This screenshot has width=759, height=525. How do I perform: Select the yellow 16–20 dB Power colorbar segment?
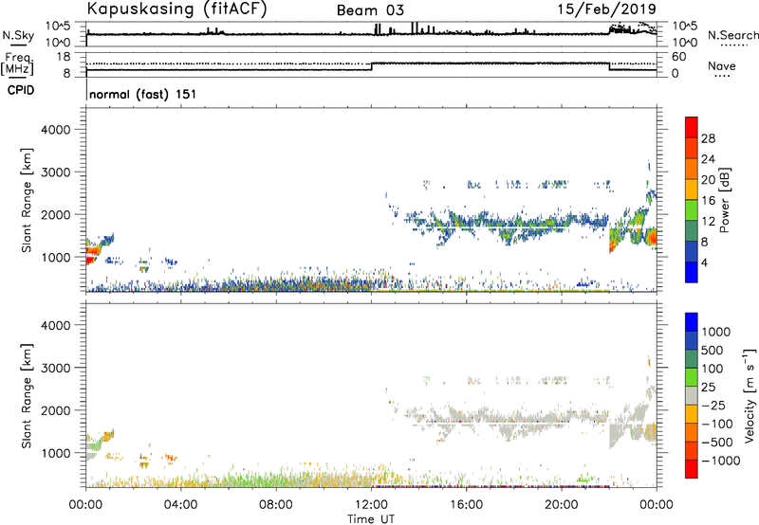[692, 189]
